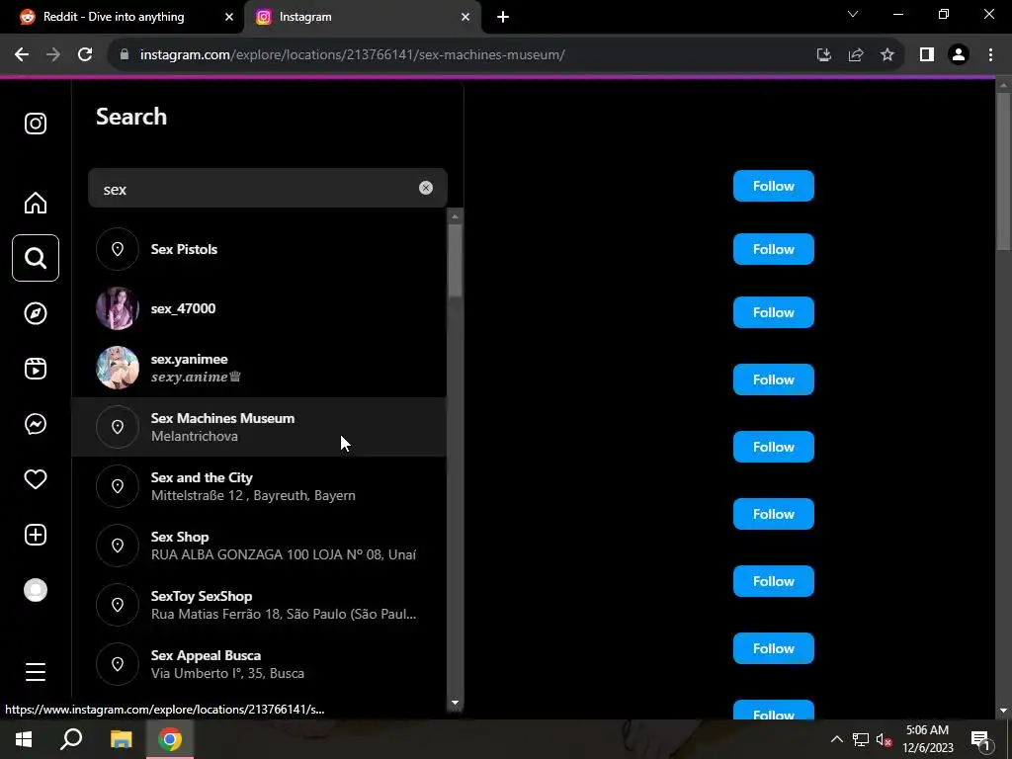
Task: Click the share page icon in address bar
Action: coord(856,55)
